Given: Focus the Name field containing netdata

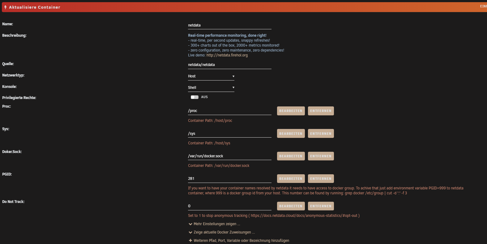Looking at the screenshot, I should (230, 25).
